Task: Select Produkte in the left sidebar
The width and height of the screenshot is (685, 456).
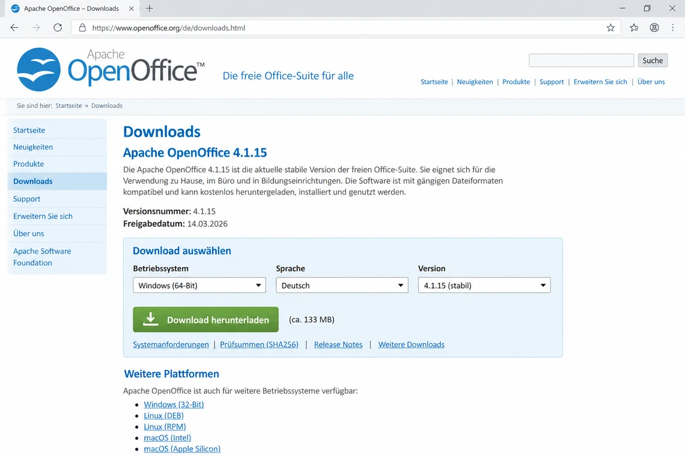Action: click(x=57, y=164)
